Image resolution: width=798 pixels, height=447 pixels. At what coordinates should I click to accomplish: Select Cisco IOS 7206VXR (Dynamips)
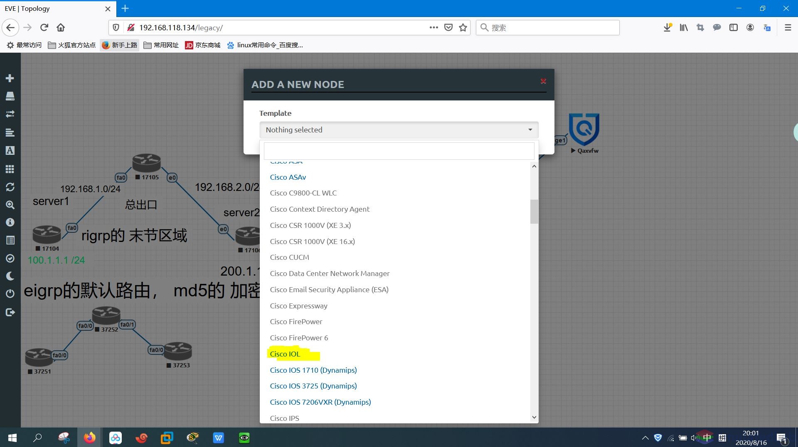(x=320, y=402)
